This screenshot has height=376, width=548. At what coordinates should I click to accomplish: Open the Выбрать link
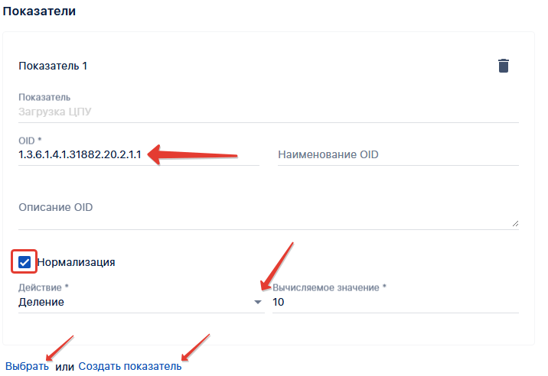point(27,367)
